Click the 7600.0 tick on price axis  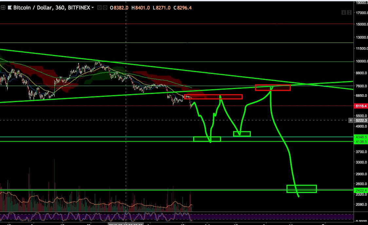coord(362,86)
